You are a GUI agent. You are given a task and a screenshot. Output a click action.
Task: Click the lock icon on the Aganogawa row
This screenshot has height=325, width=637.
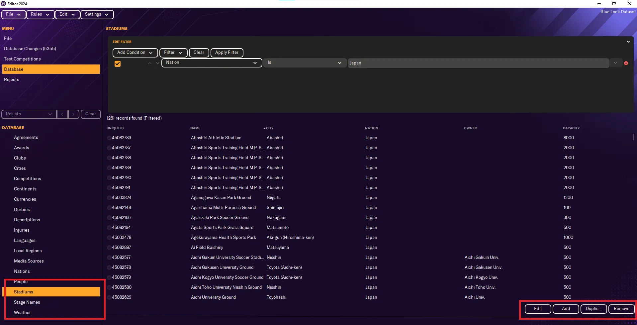[x=109, y=197]
